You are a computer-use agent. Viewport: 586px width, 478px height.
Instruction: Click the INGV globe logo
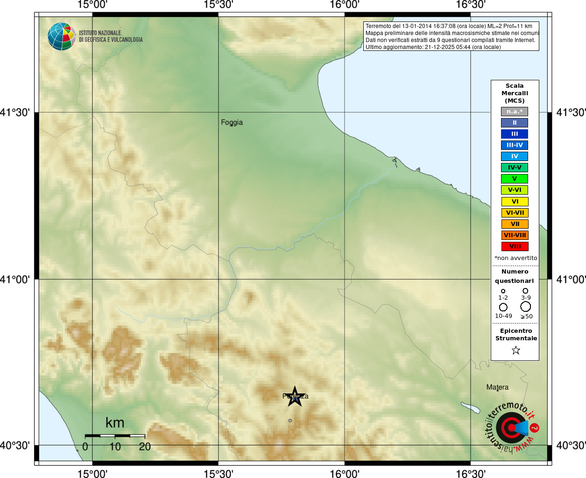tap(62, 36)
